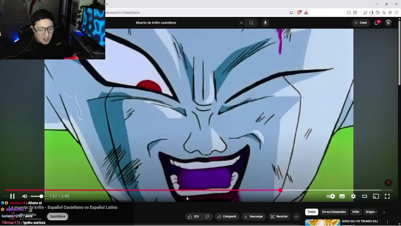Click the Descargar download button
Screen dimensions: 401x226
pyautogui.click(x=254, y=216)
